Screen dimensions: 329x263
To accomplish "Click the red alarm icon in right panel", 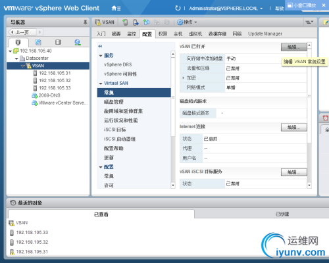I will (326, 118).
